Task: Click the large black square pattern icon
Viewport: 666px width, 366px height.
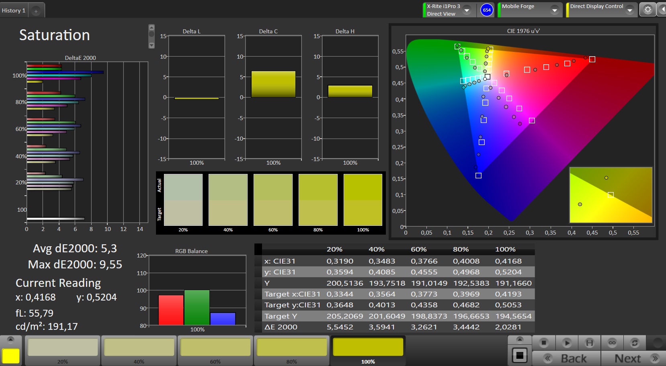Action: pos(519,355)
